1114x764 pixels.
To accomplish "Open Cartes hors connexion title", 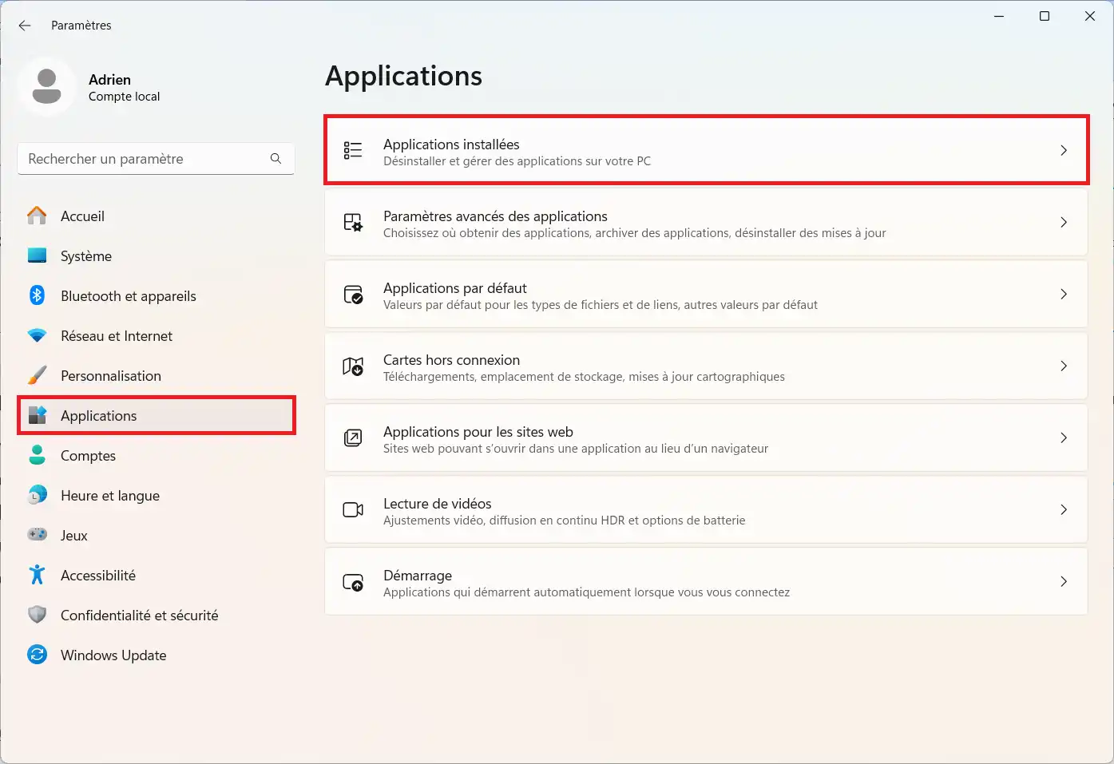I will pyautogui.click(x=451, y=360).
